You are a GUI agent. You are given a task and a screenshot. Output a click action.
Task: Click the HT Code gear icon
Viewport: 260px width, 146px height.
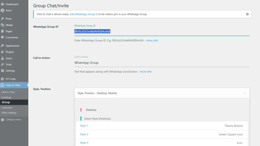3,79
